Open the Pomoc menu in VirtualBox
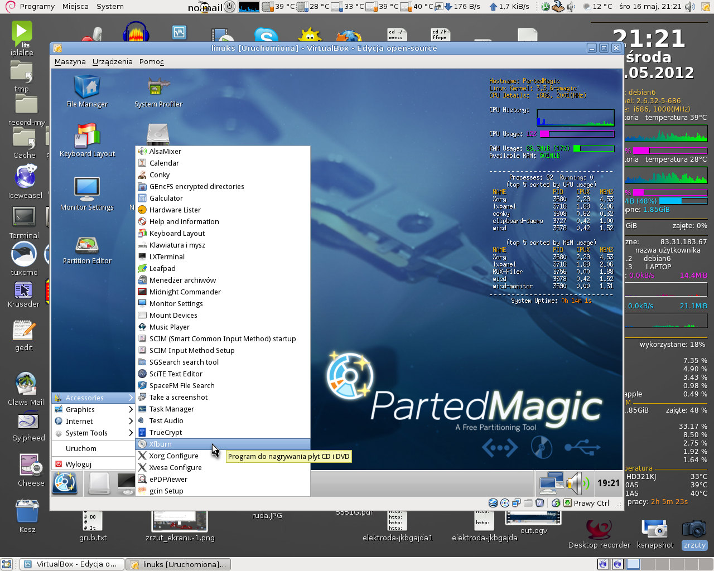The width and height of the screenshot is (714, 571). pos(152,61)
